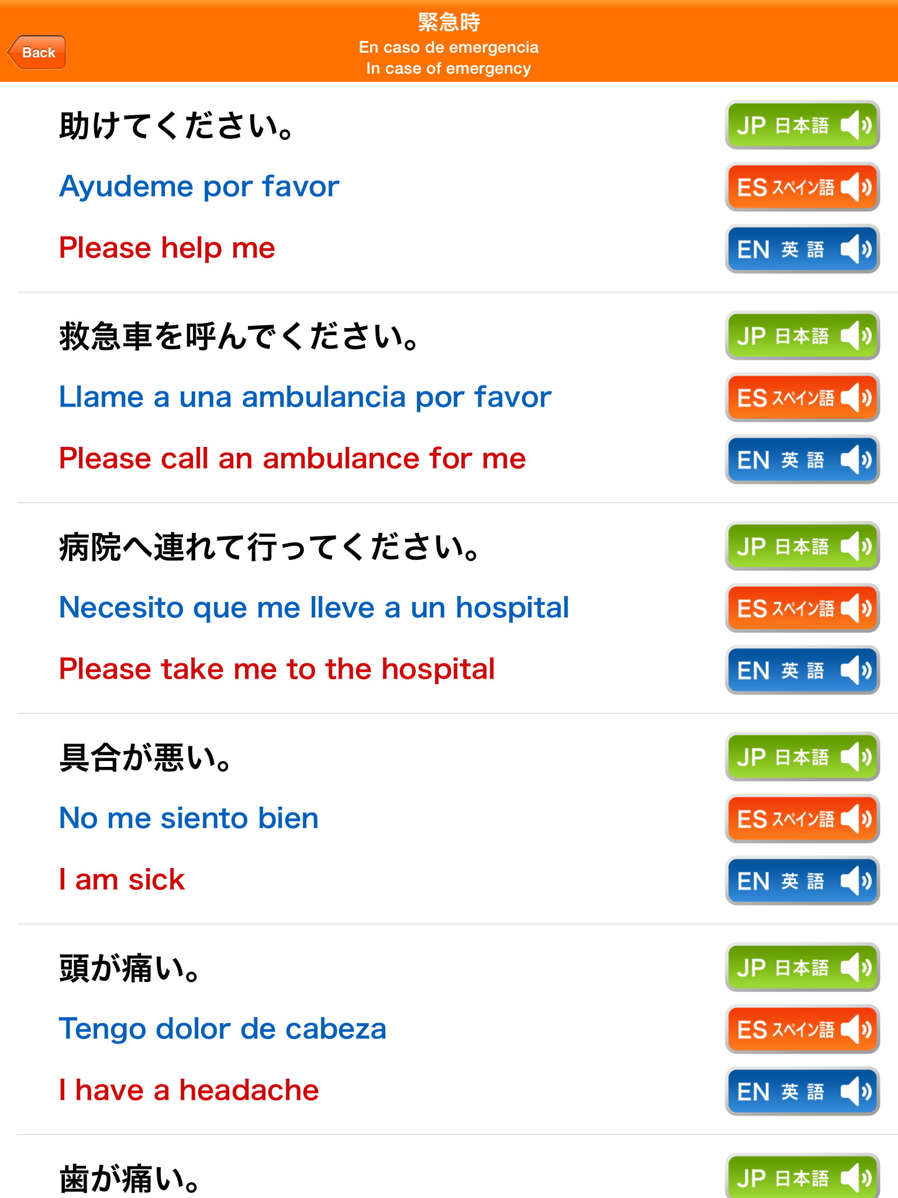The width and height of the screenshot is (898, 1198).
Task: Play Spanish audio for Ayudeme por favor
Action: [802, 187]
